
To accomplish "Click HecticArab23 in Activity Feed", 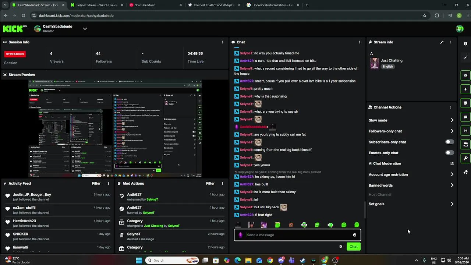I will pyautogui.click(x=24, y=221).
